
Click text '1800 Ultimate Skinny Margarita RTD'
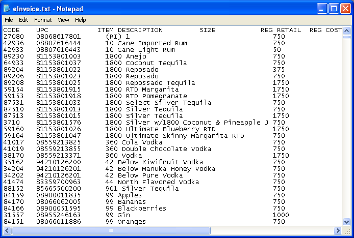point(175,136)
